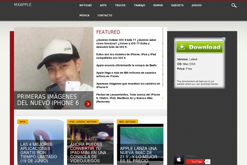Click the Apple logo icon near YouTube widget
Screen dimensions: 247x165
point(179,159)
